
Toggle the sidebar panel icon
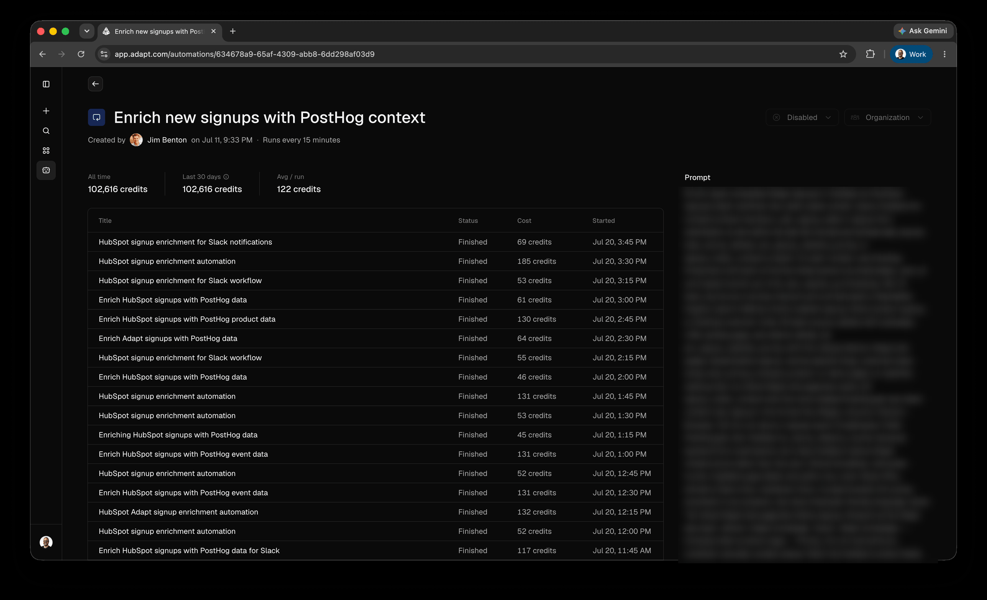(46, 84)
